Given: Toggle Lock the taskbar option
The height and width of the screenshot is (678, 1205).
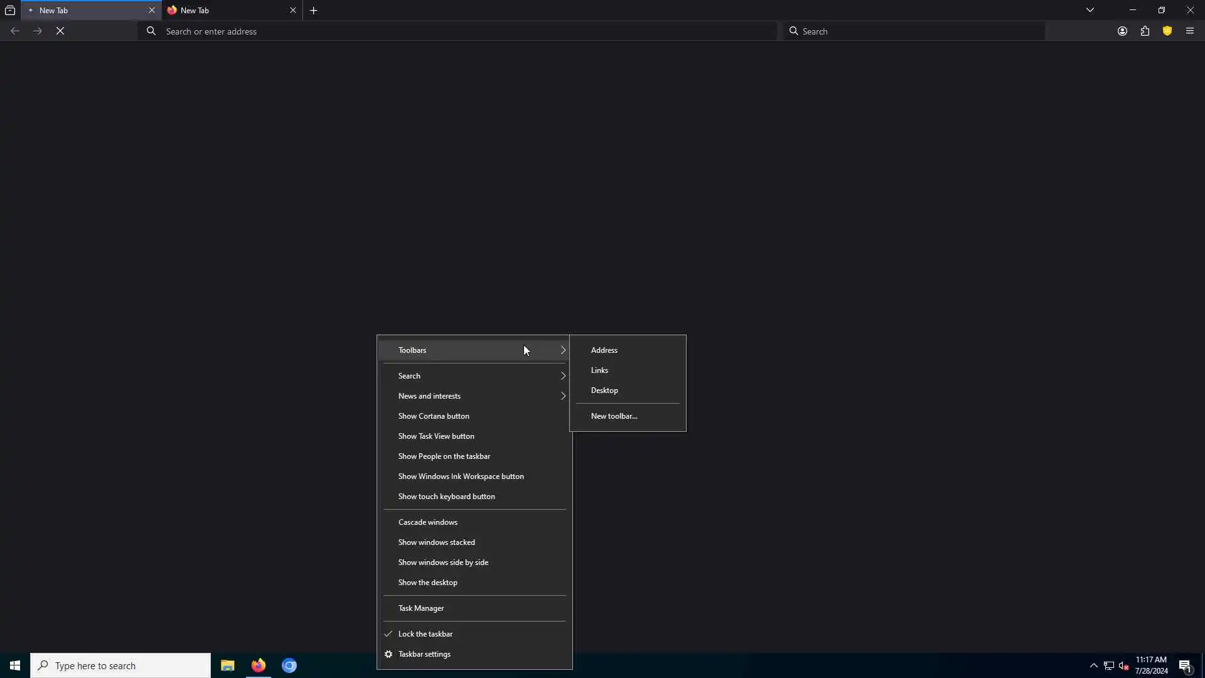Looking at the screenshot, I should [426, 634].
